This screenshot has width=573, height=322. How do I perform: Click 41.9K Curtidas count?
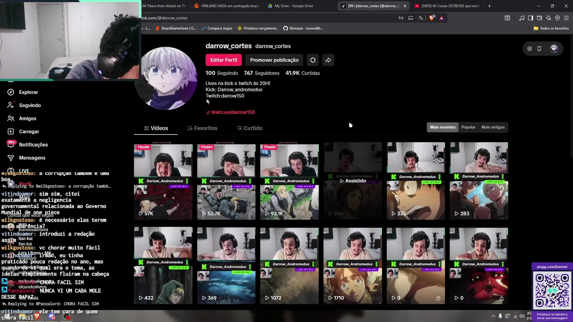coord(303,73)
